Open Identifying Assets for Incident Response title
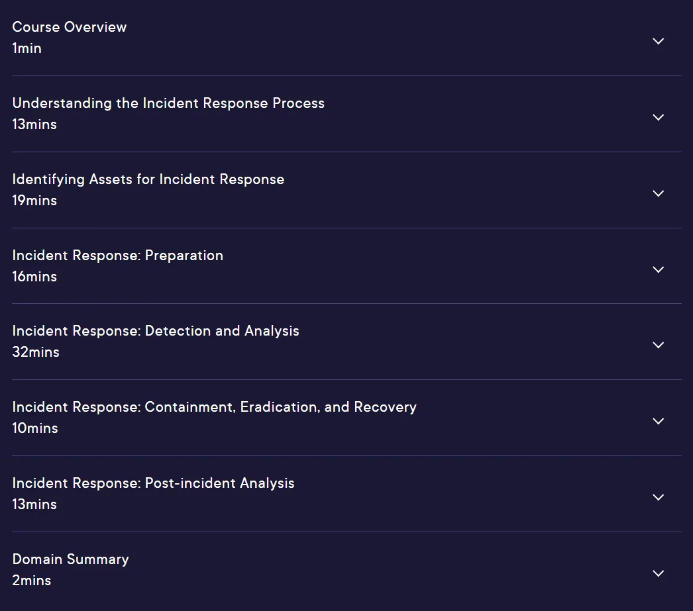This screenshot has width=693, height=611. pos(148,179)
